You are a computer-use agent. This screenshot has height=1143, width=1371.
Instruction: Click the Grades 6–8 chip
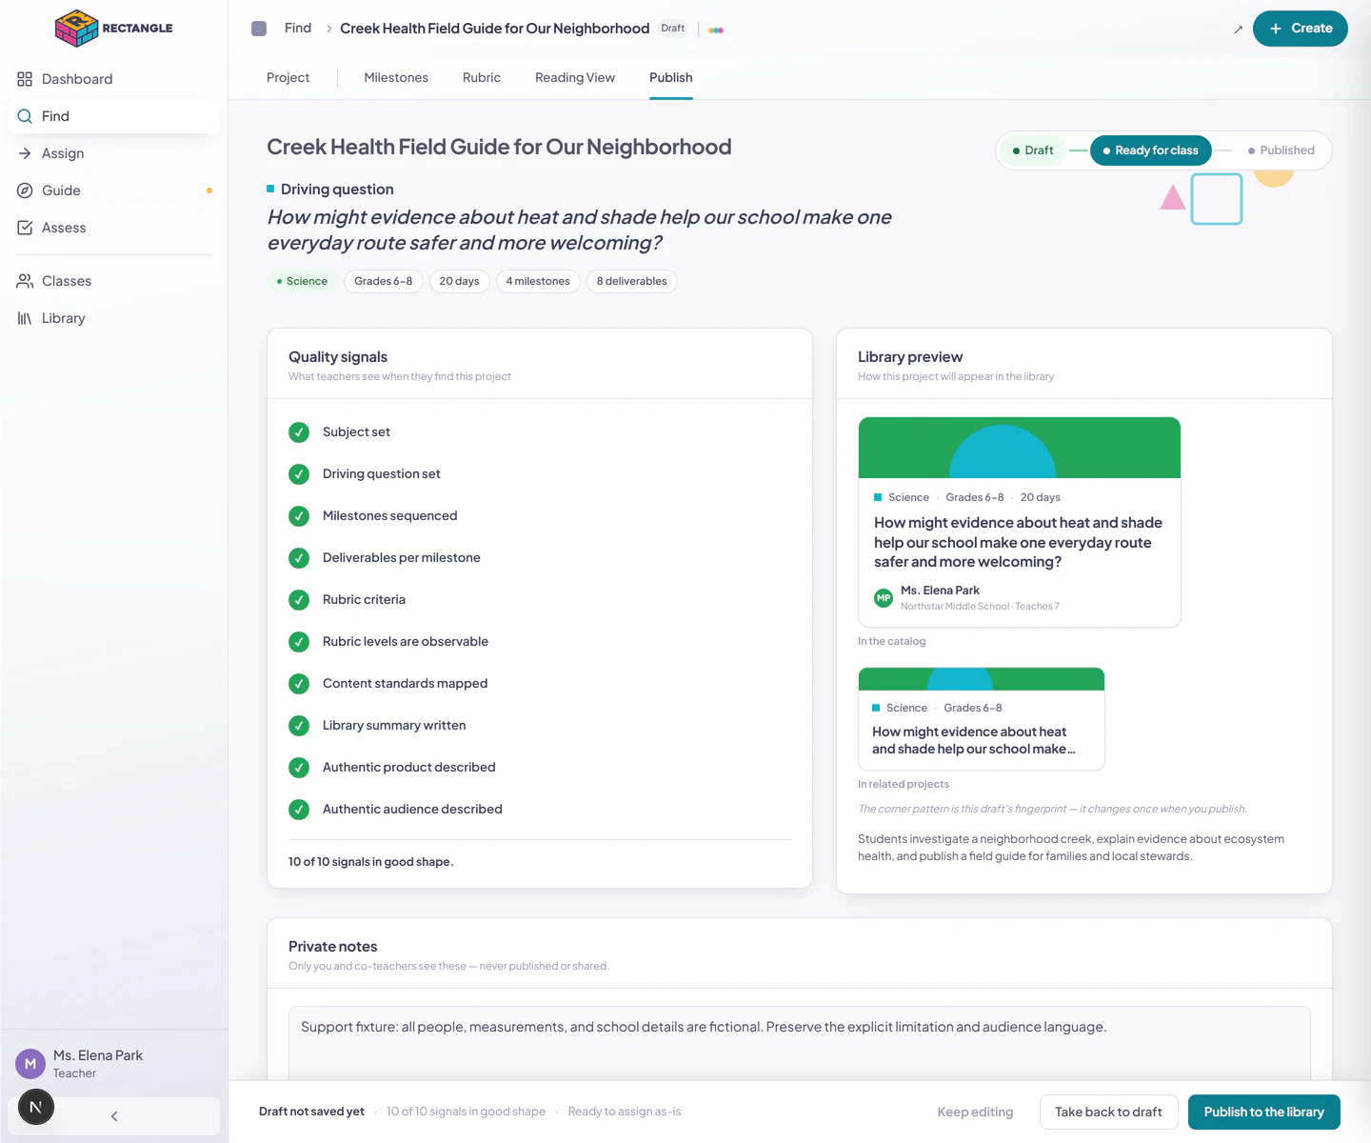tap(384, 281)
